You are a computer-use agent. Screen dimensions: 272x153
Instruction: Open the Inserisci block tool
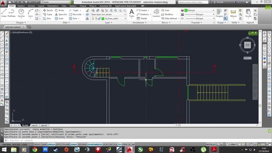[156, 13]
